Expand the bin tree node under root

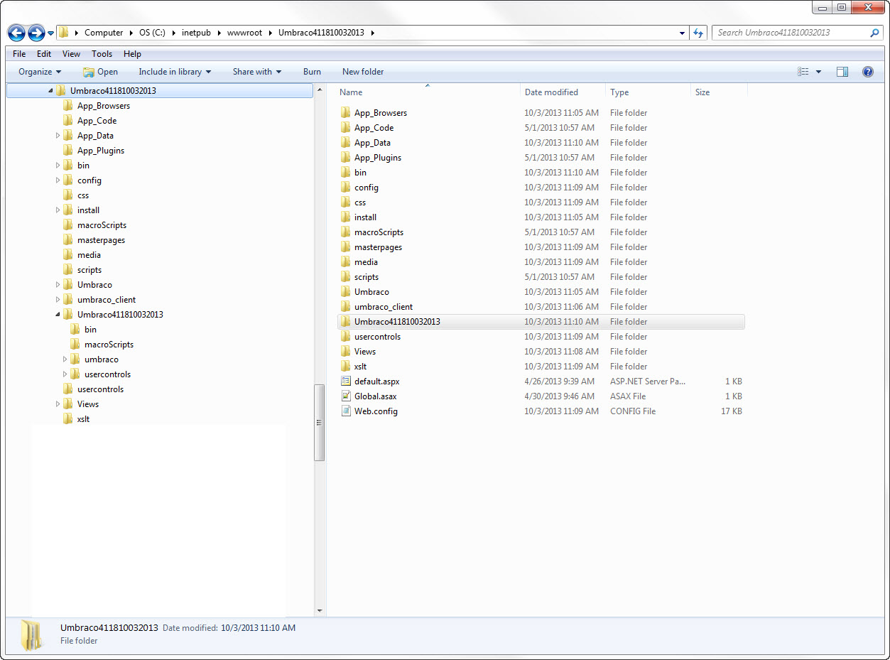click(x=58, y=166)
